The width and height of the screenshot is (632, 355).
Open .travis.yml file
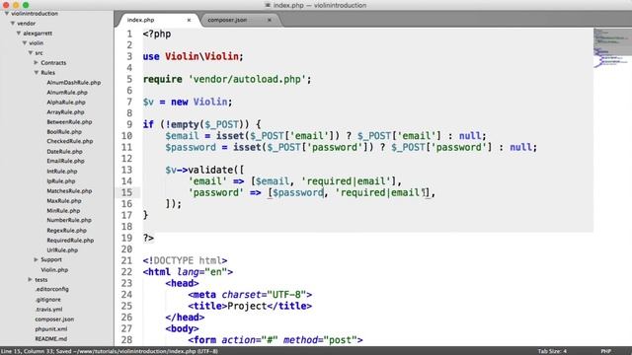click(48, 309)
